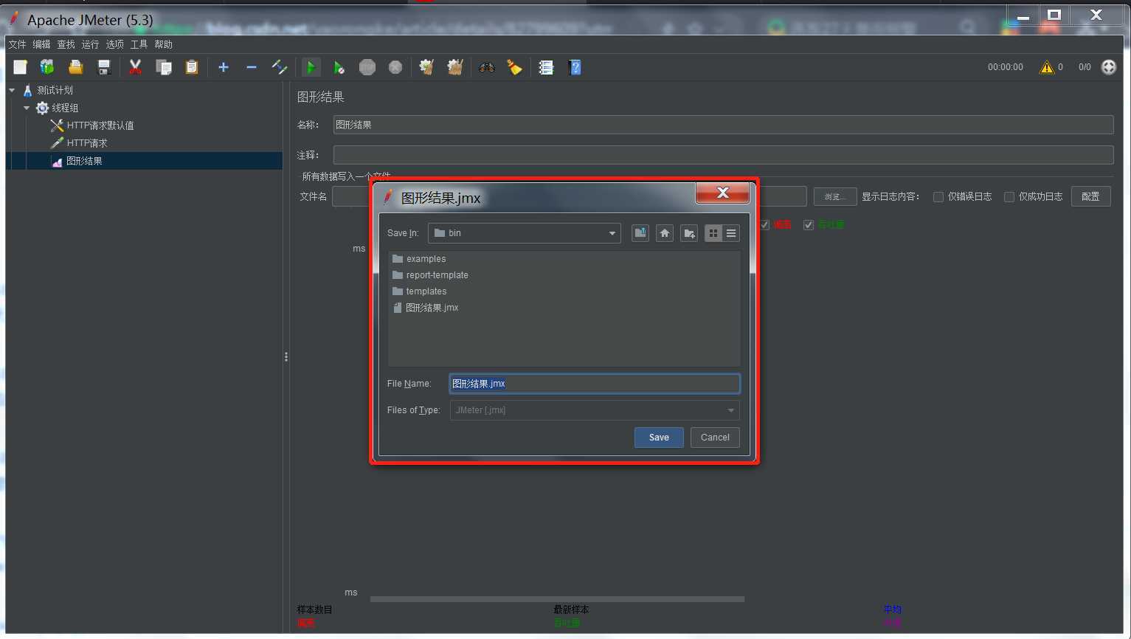Viewport: 1131px width, 639px height.
Task: Open the Files of Type JMeter dropdown
Action: 595,410
